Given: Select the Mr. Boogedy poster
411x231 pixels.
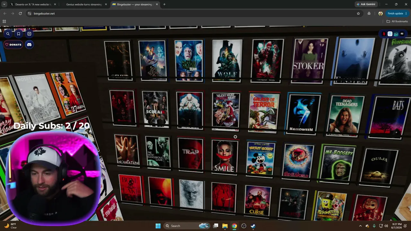Looking at the screenshot, I should pyautogui.click(x=337, y=164).
